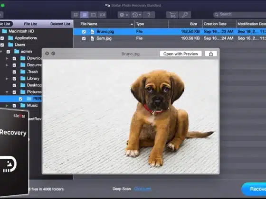Toggle the Downloads folder checkbox
Image resolution: width=266 pixels, height=199 pixels.
point(14,59)
